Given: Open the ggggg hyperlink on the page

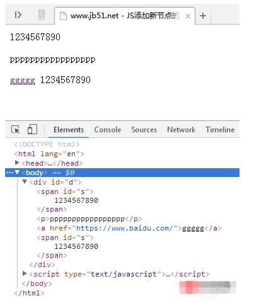Looking at the screenshot, I should 23,80.
